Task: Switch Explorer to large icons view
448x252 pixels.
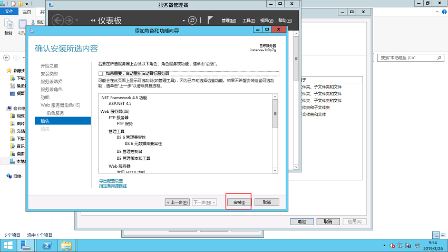Action: [443, 235]
